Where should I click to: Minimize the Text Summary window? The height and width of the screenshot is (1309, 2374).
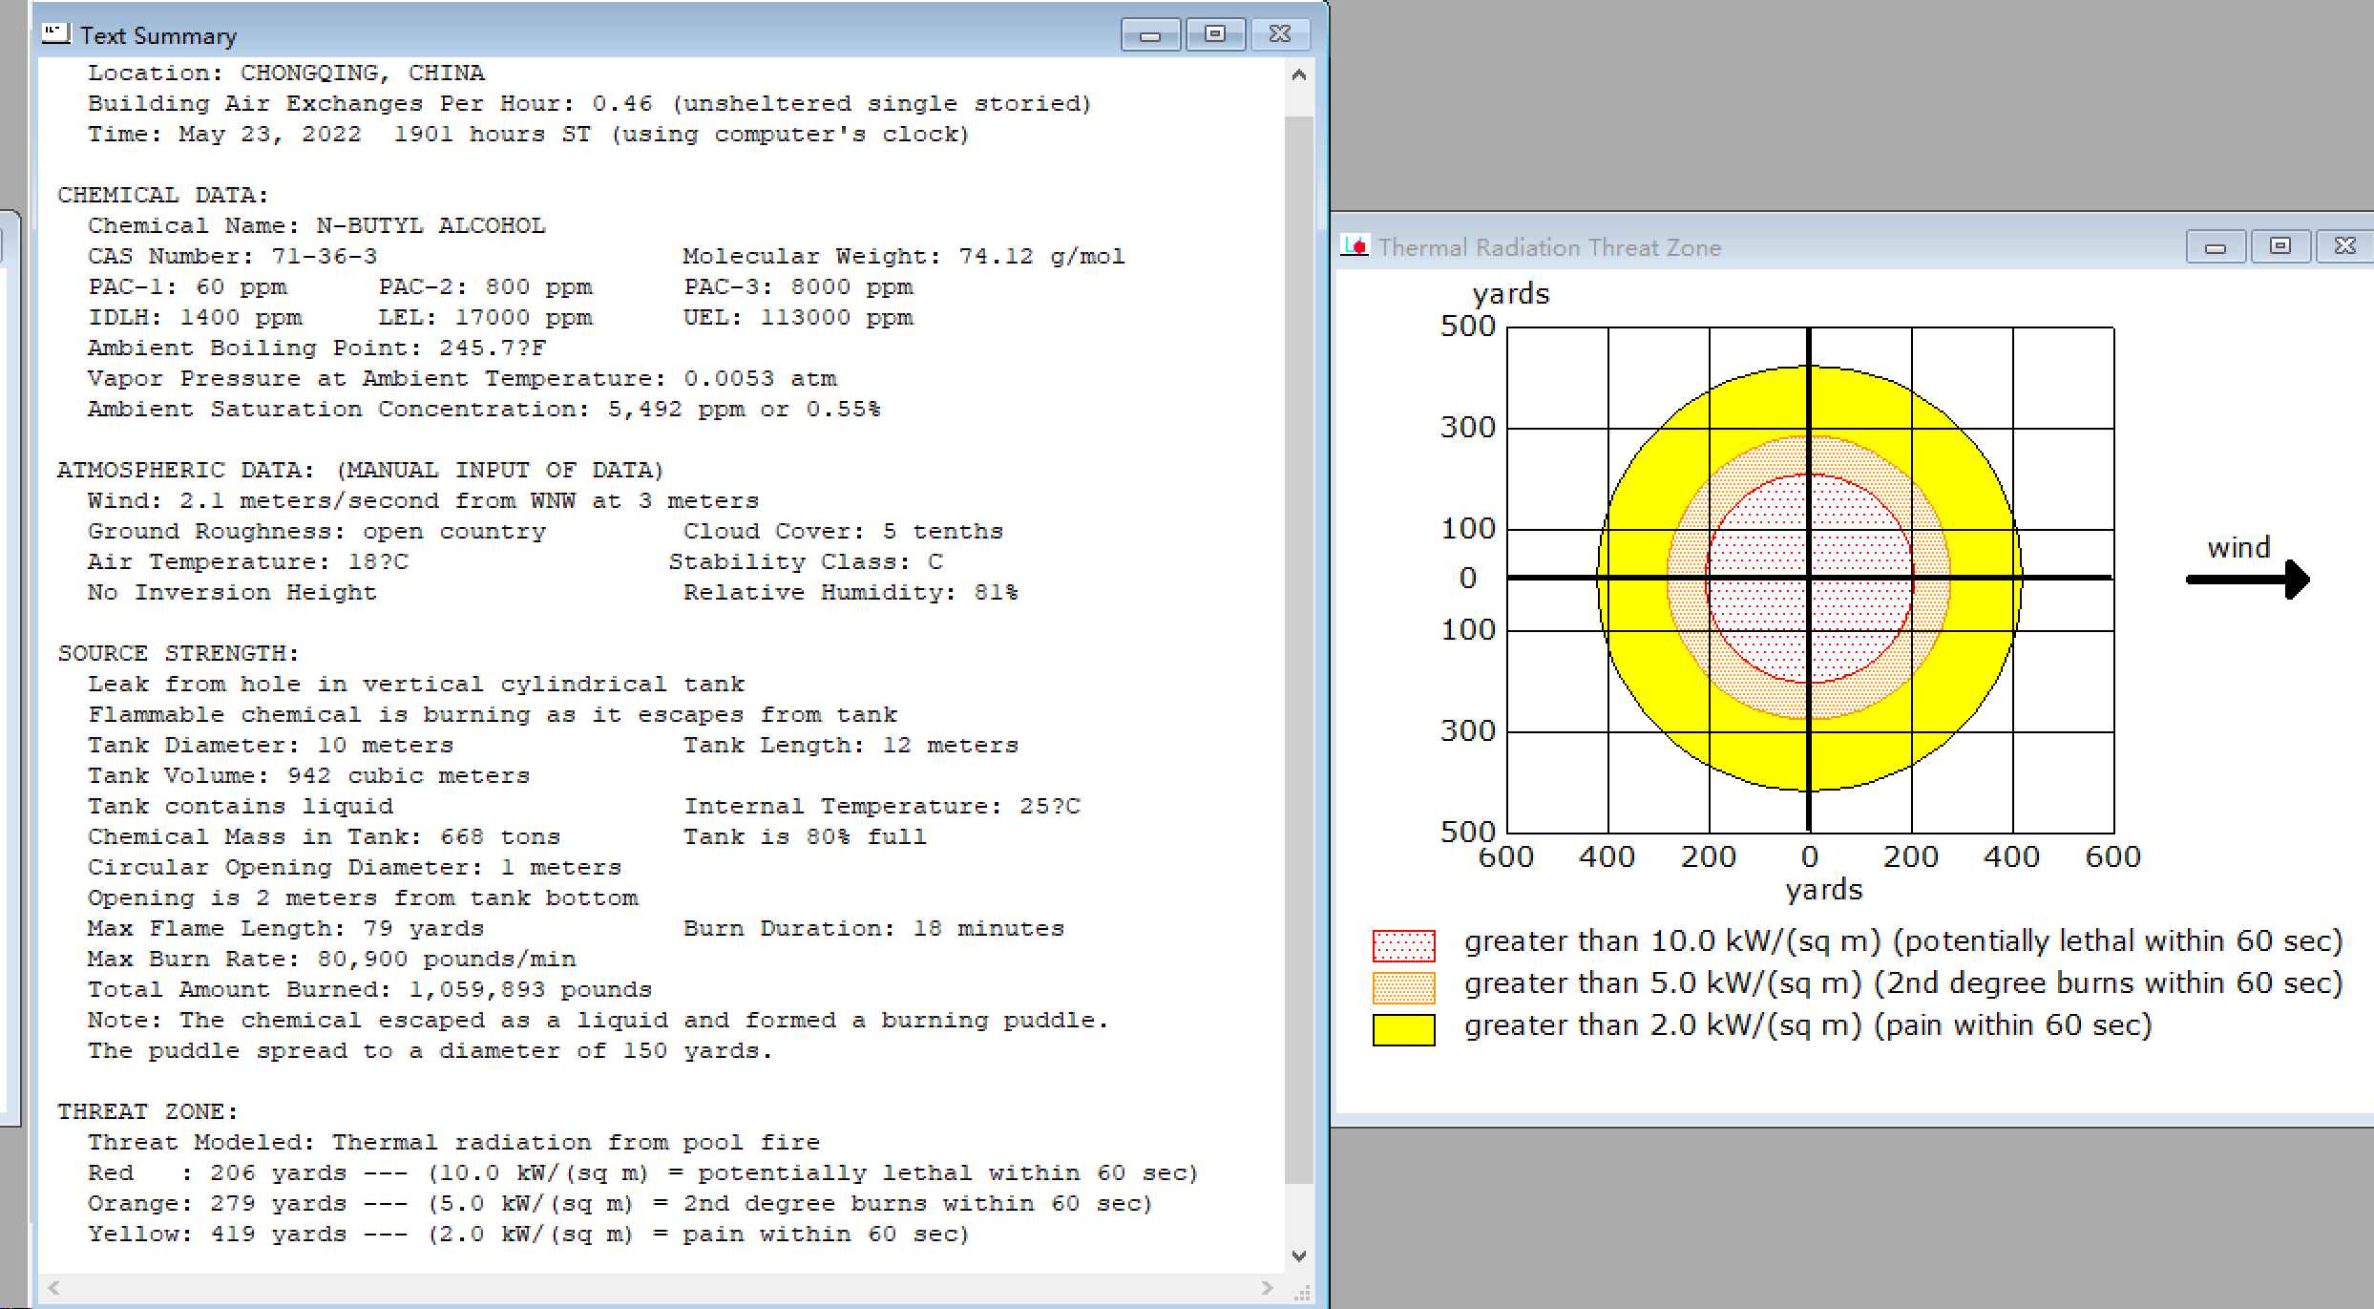[1150, 35]
